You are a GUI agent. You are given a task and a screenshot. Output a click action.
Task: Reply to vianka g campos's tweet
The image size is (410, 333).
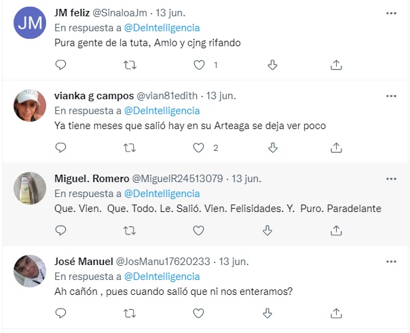click(x=60, y=147)
